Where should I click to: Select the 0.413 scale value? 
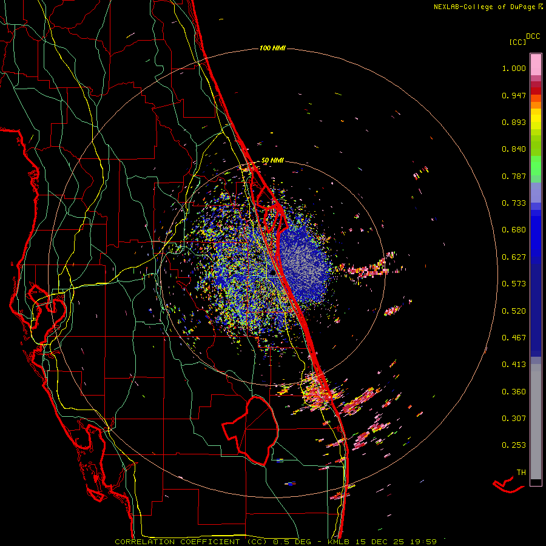(x=514, y=365)
